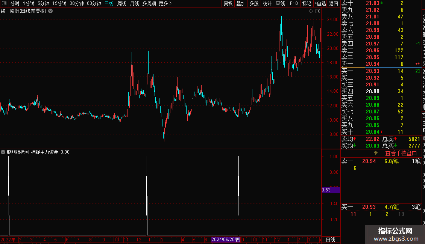The height and width of the screenshot is (244, 425).
Task: Open 查看千档盘口 order book link
Action: tap(401, 153)
